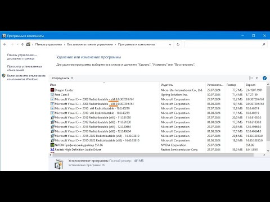Click the horizontal scrollbar thumb
This screenshot has width=270, height=202.
[153, 155]
